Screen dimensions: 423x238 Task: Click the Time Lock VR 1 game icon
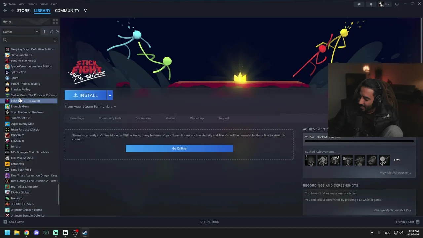click(x=7, y=170)
